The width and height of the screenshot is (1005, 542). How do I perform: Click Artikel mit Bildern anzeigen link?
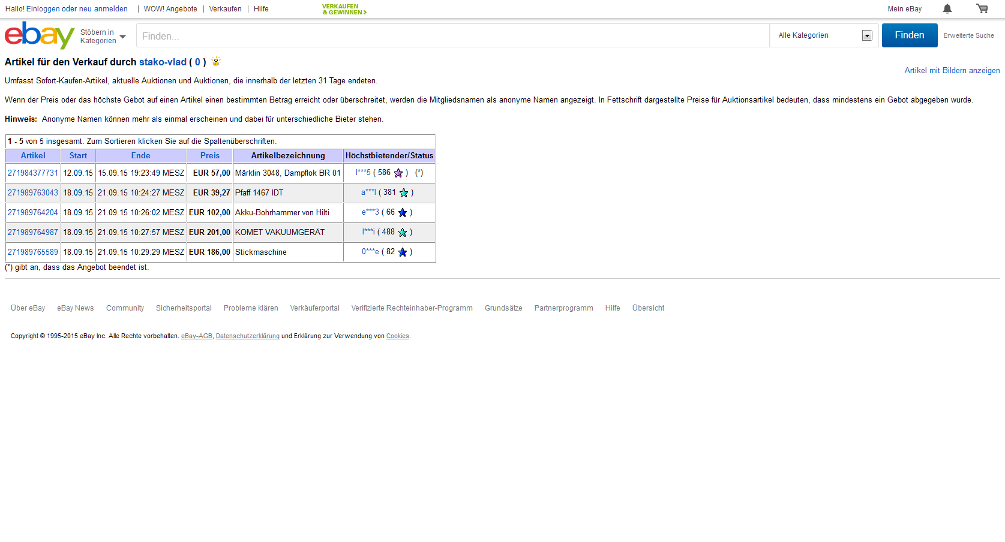coord(952,71)
